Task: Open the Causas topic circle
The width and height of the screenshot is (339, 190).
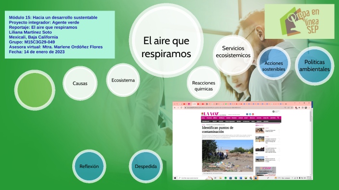Action: pyautogui.click(x=80, y=83)
